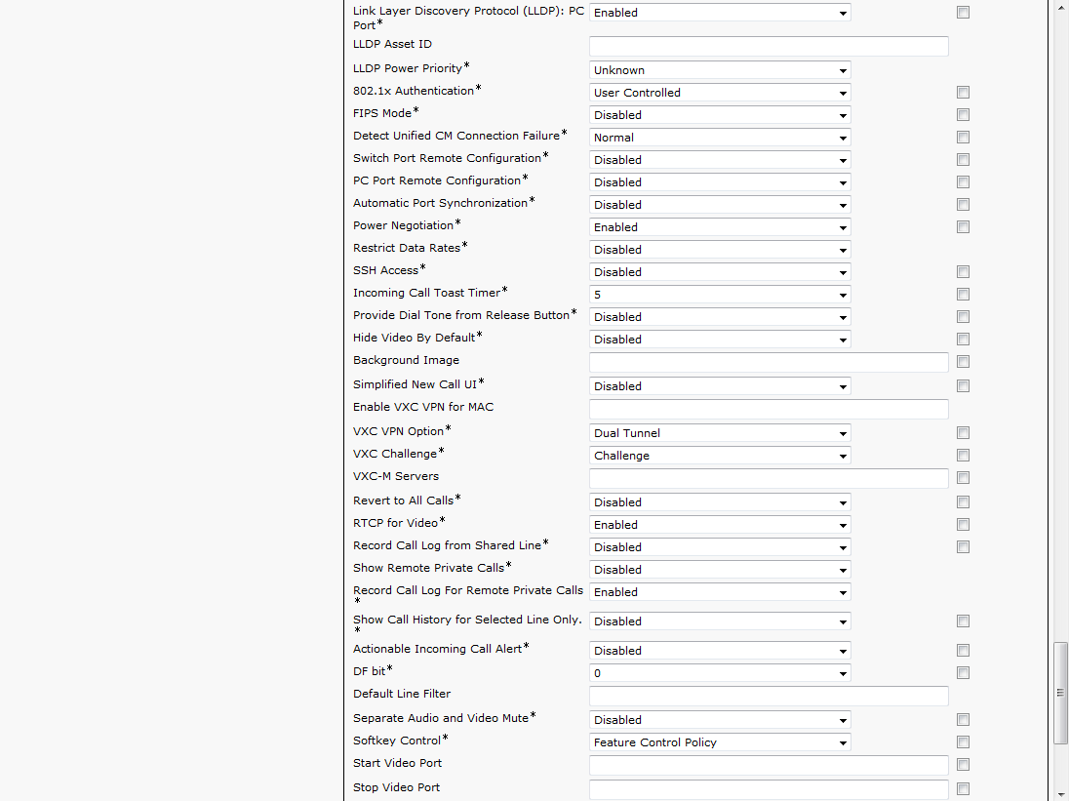Click the LLDP Asset ID text field
Screen dimensions: 1069x801
[769, 46]
